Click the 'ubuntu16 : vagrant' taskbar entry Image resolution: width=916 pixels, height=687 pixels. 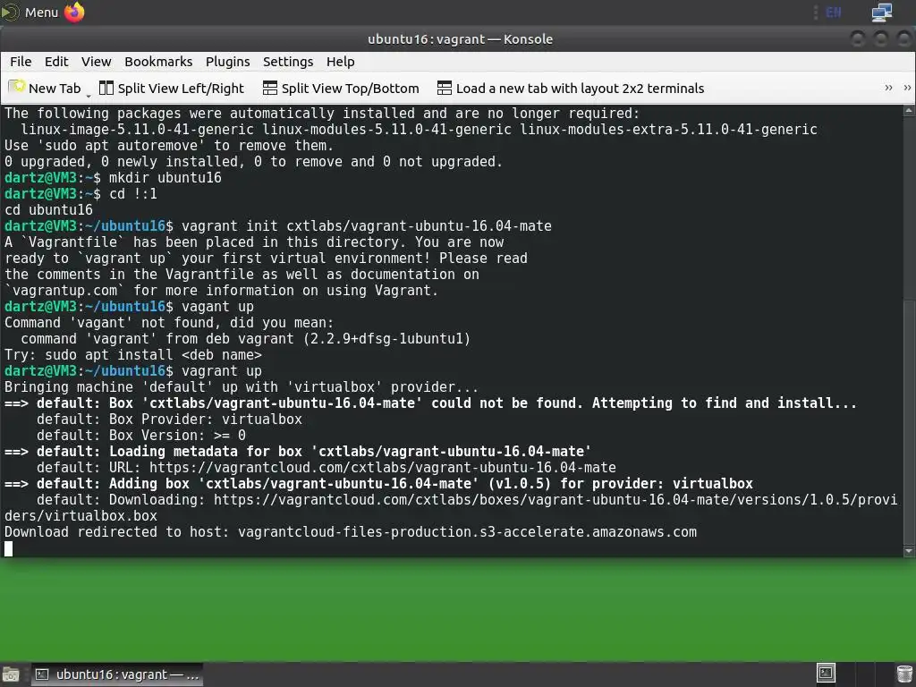coord(117,674)
